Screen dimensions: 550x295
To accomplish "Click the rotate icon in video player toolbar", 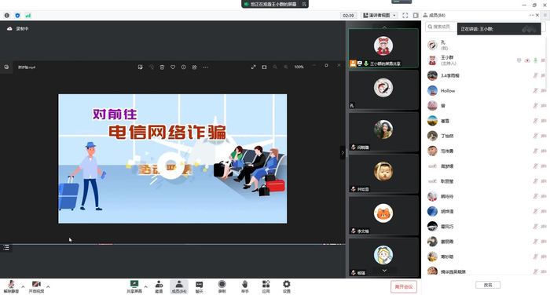I will [x=151, y=67].
